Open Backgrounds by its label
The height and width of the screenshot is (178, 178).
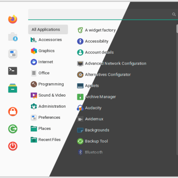click(97, 130)
